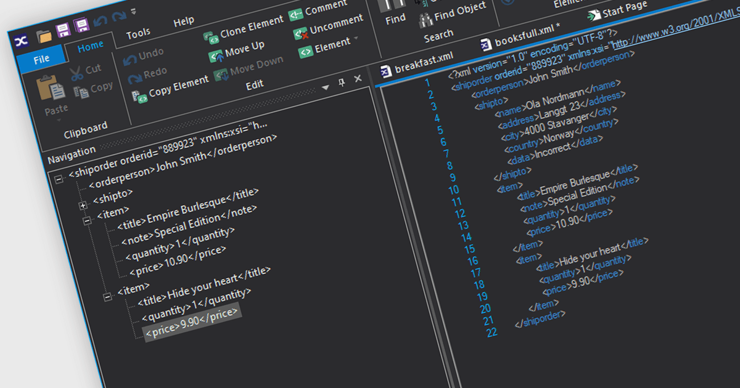
Task: Click line number 10 in editor gutter
Action: click(x=454, y=190)
